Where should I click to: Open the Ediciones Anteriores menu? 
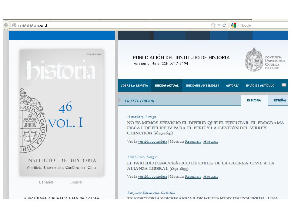(202, 85)
